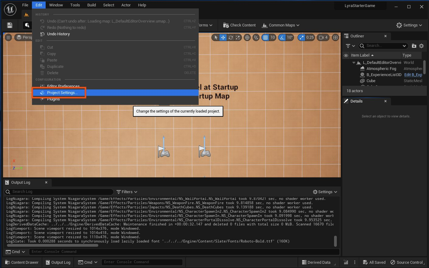
Task: Save the current level with the floppy disk icon
Action: click(10, 25)
